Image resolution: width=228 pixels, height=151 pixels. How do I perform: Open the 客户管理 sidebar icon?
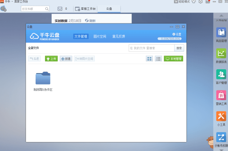(221, 74)
